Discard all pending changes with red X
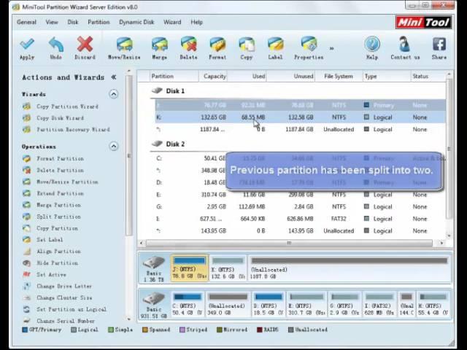The image size is (467, 350). (x=85, y=49)
